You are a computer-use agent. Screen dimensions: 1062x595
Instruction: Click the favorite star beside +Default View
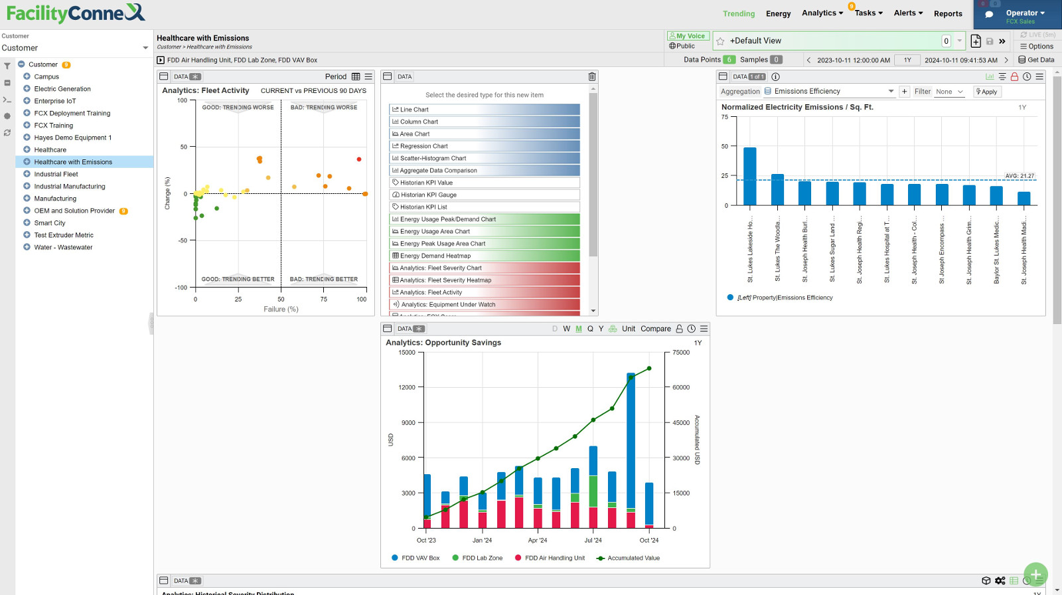(x=720, y=41)
